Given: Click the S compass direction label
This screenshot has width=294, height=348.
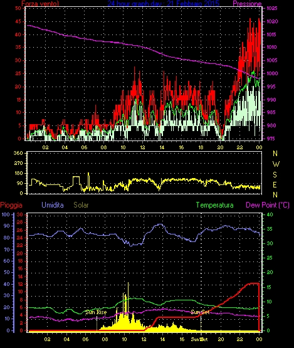Looking at the screenshot, I should (x=275, y=175).
